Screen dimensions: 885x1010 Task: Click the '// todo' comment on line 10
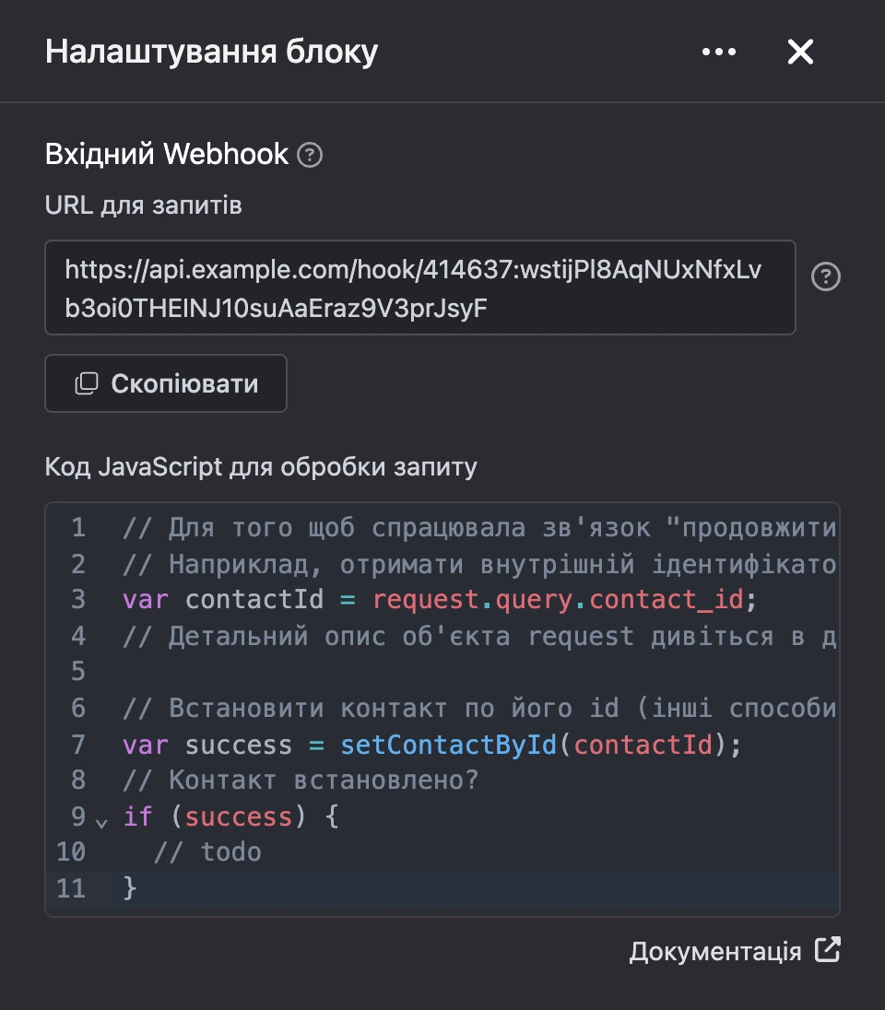pyautogui.click(x=207, y=852)
